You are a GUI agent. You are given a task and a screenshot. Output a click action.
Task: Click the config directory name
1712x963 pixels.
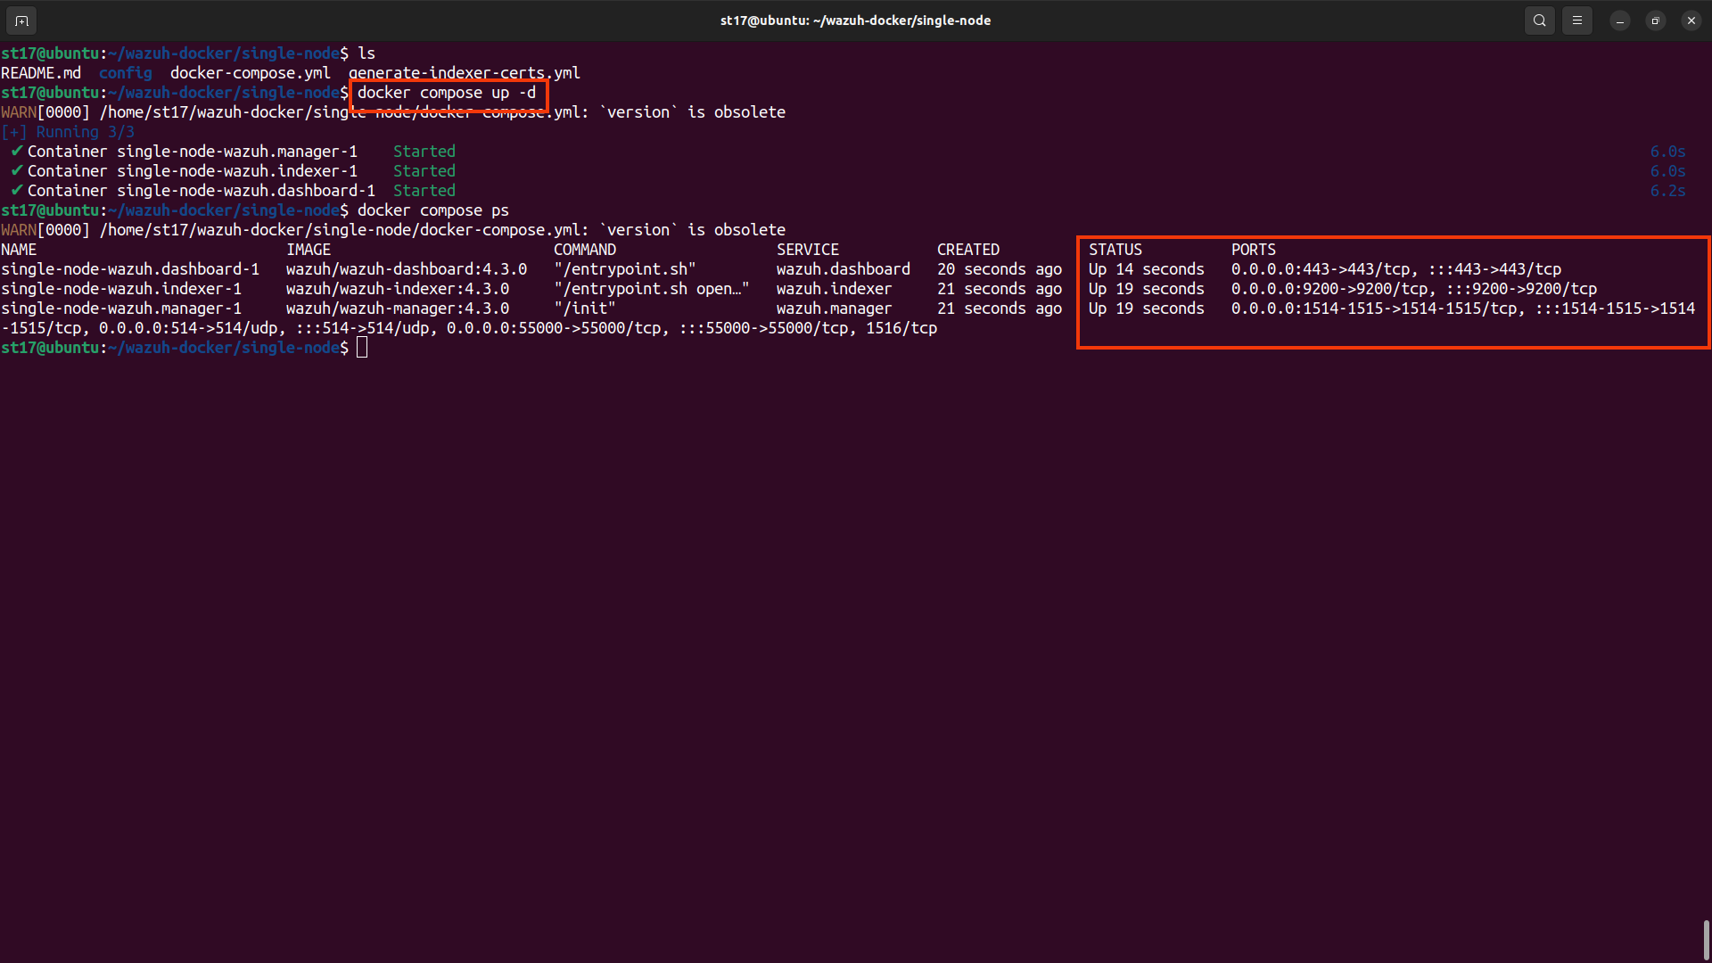tap(126, 73)
